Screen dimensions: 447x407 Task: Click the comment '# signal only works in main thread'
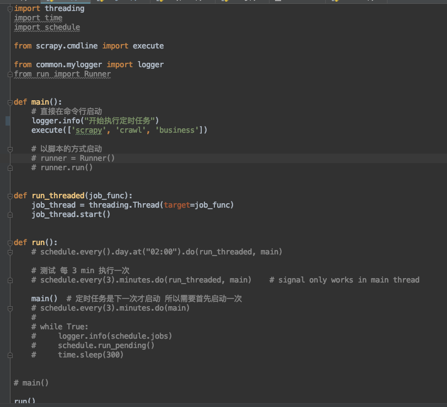(x=344, y=280)
